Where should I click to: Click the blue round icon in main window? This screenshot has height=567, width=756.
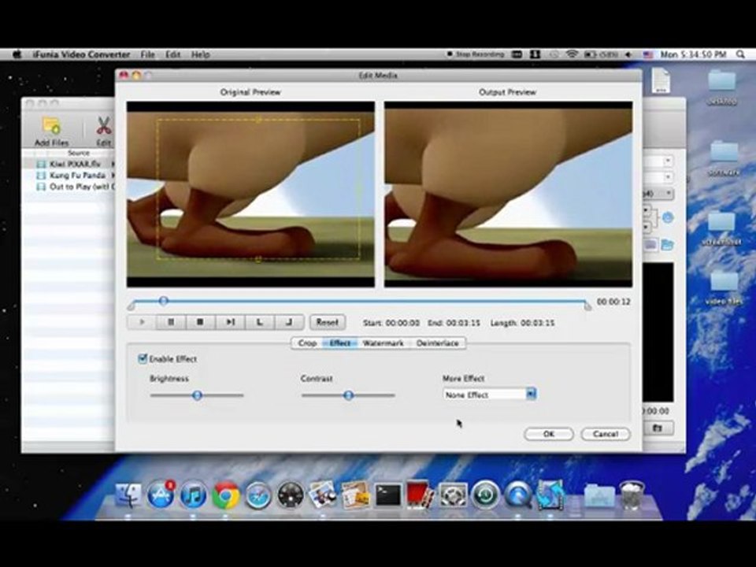click(667, 218)
